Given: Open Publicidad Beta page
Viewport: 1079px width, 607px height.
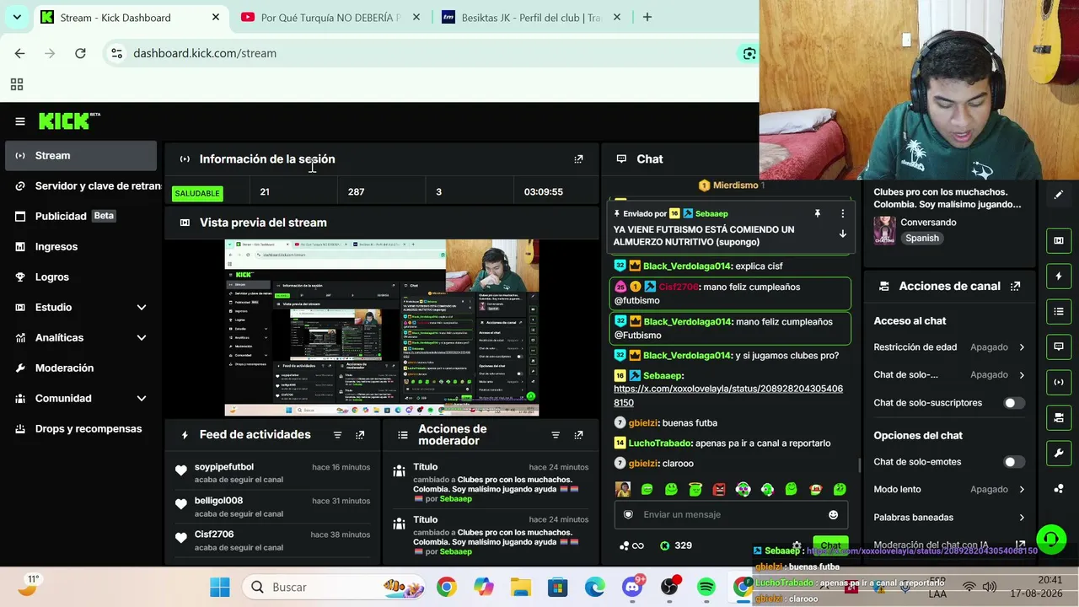Looking at the screenshot, I should coord(80,217).
